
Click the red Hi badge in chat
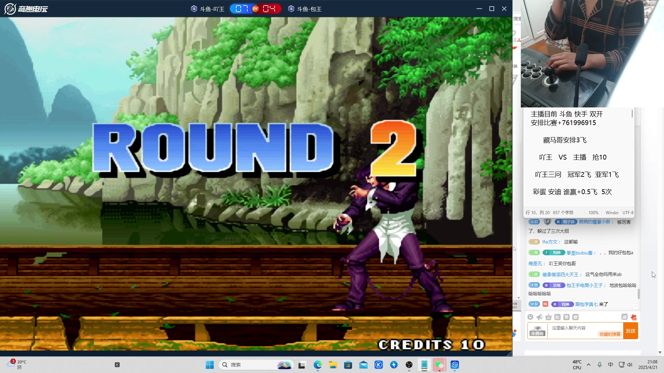pos(545,304)
